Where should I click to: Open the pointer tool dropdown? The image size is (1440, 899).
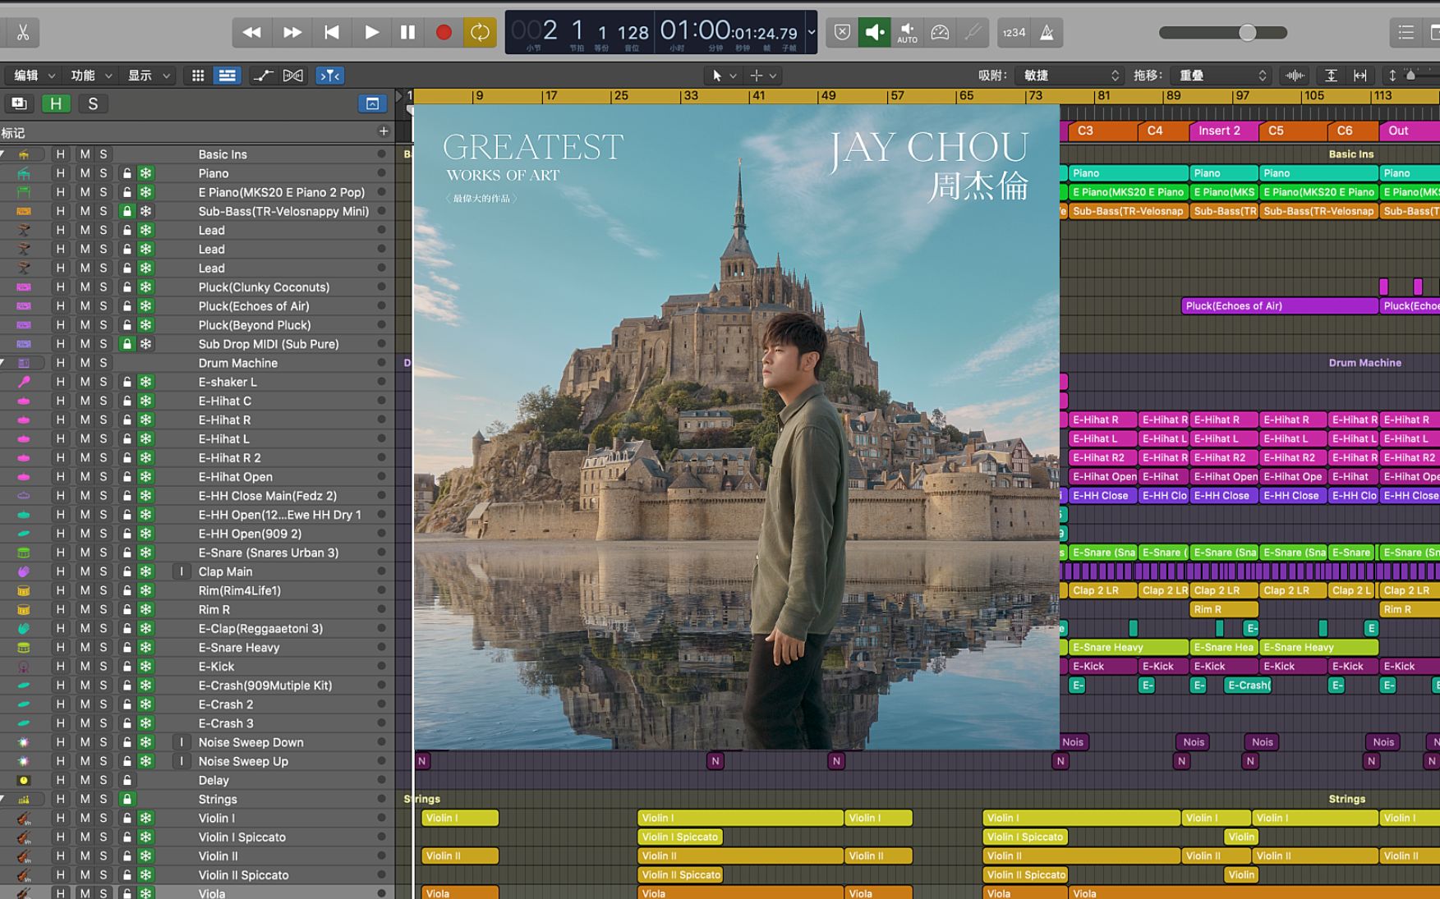coord(724,76)
